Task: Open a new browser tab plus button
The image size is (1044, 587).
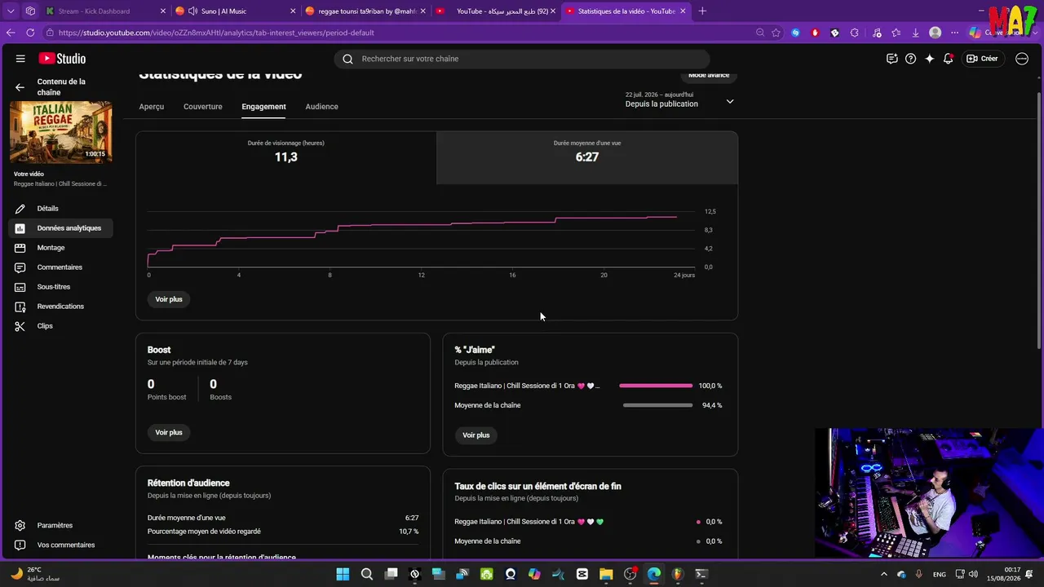Action: click(702, 11)
